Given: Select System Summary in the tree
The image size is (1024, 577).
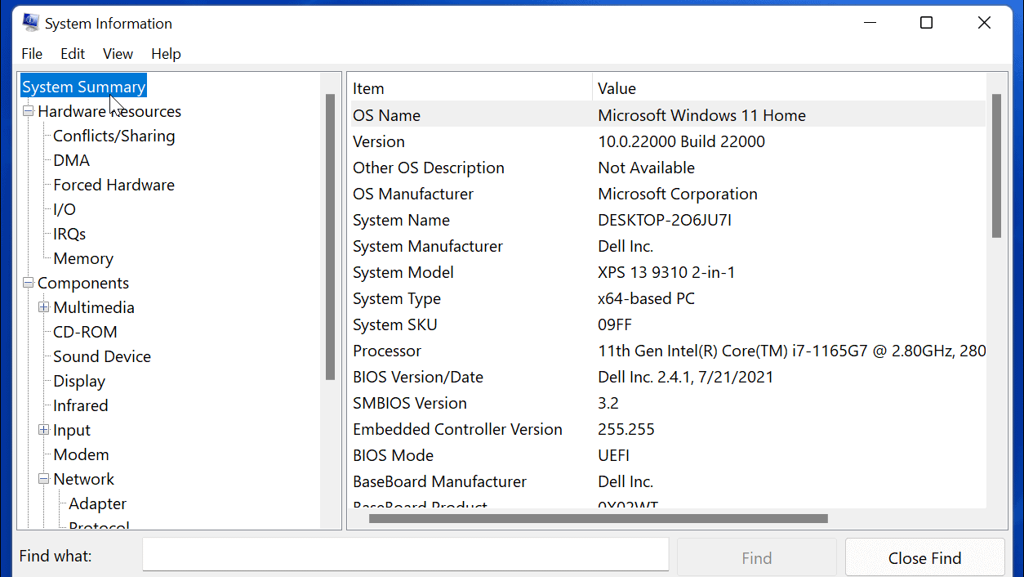Looking at the screenshot, I should 84,87.
